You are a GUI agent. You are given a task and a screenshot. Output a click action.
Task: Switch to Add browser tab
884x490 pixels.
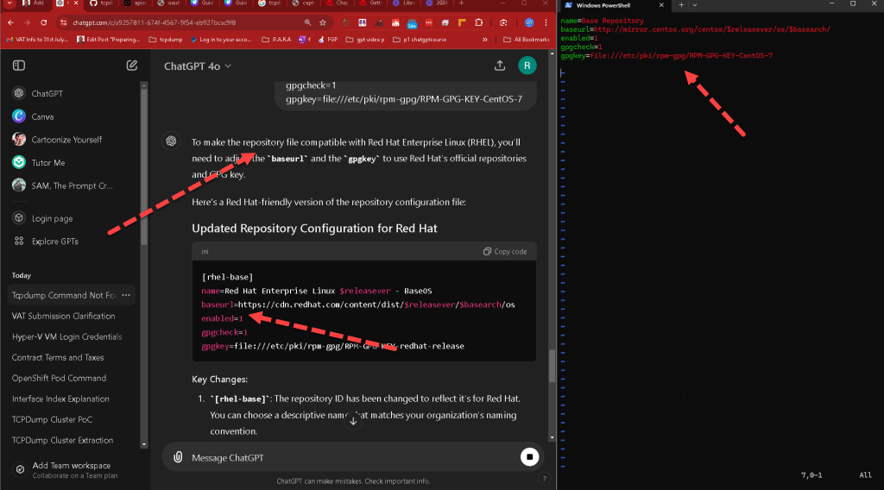click(34, 3)
